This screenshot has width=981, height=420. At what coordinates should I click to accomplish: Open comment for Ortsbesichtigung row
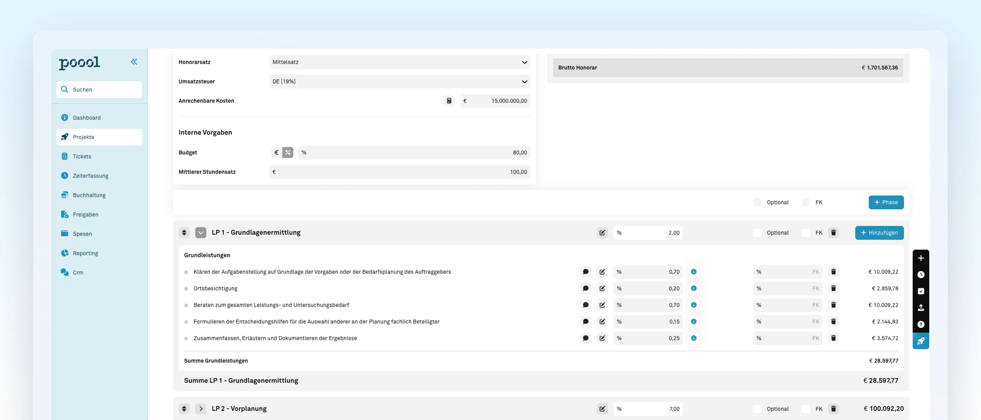click(585, 288)
